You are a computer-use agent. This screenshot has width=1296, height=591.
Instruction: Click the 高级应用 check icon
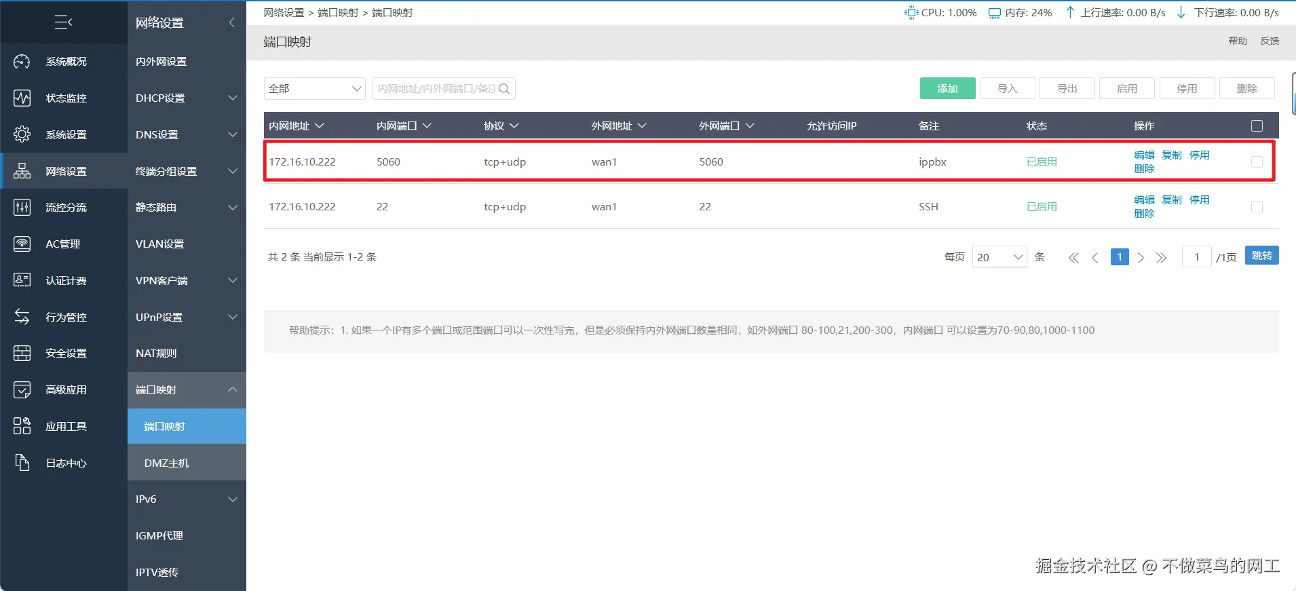tap(22, 390)
